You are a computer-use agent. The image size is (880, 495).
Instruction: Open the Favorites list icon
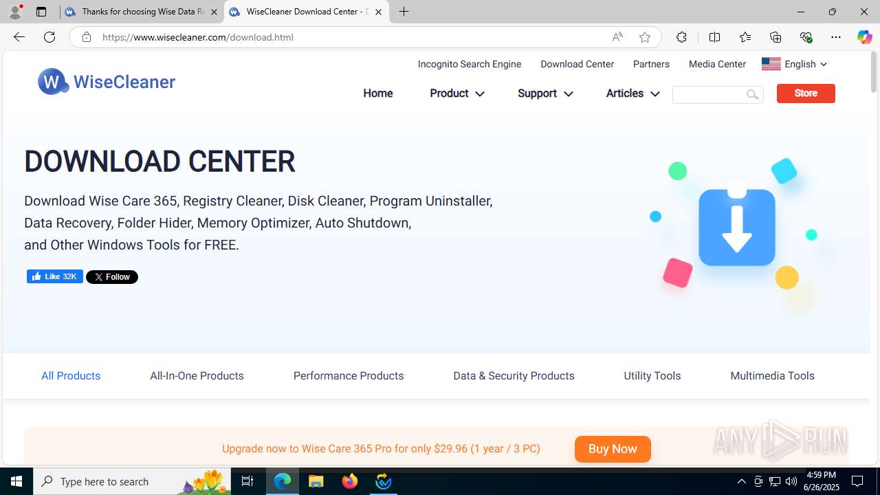pyautogui.click(x=745, y=37)
